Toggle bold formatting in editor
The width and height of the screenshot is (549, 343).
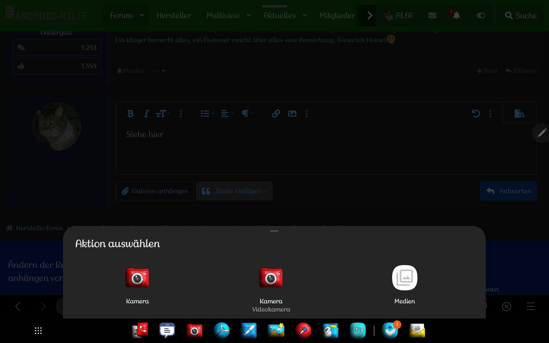tap(130, 114)
